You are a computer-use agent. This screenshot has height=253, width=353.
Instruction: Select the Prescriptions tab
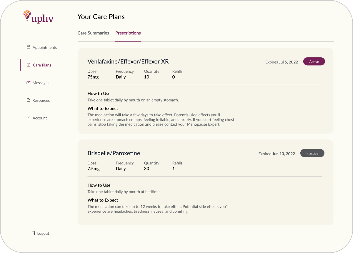[x=128, y=33]
